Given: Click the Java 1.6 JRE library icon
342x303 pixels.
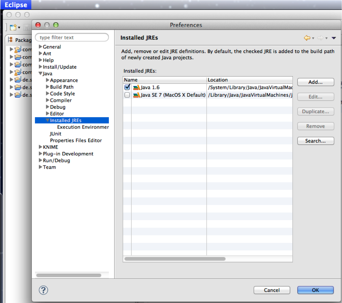Looking at the screenshot, I should click(x=137, y=88).
